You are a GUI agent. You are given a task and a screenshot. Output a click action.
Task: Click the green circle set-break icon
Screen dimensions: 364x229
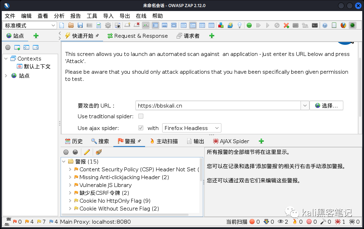pyautogui.click(x=249, y=25)
